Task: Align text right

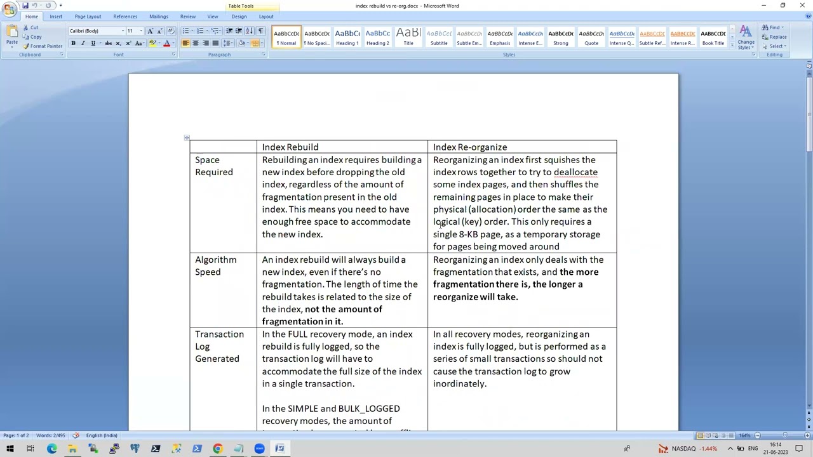Action: [205, 43]
